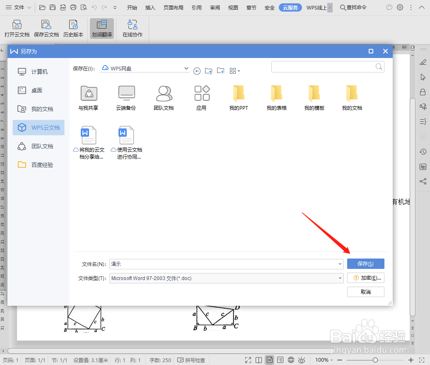Open 打开云文档 cloud document icon

pos(17,28)
